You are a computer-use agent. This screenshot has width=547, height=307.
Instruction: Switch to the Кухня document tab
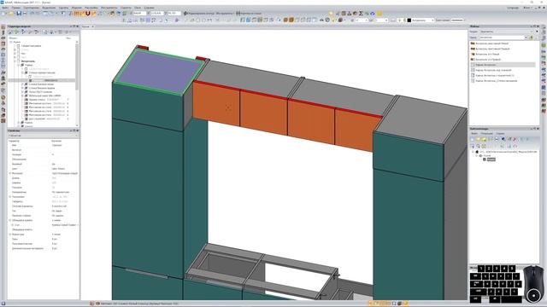click(85, 26)
